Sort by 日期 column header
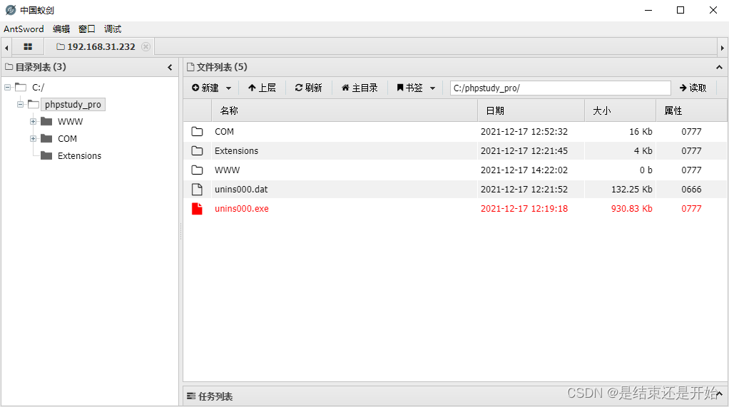Viewport: 729px width, 407px height. pos(531,110)
